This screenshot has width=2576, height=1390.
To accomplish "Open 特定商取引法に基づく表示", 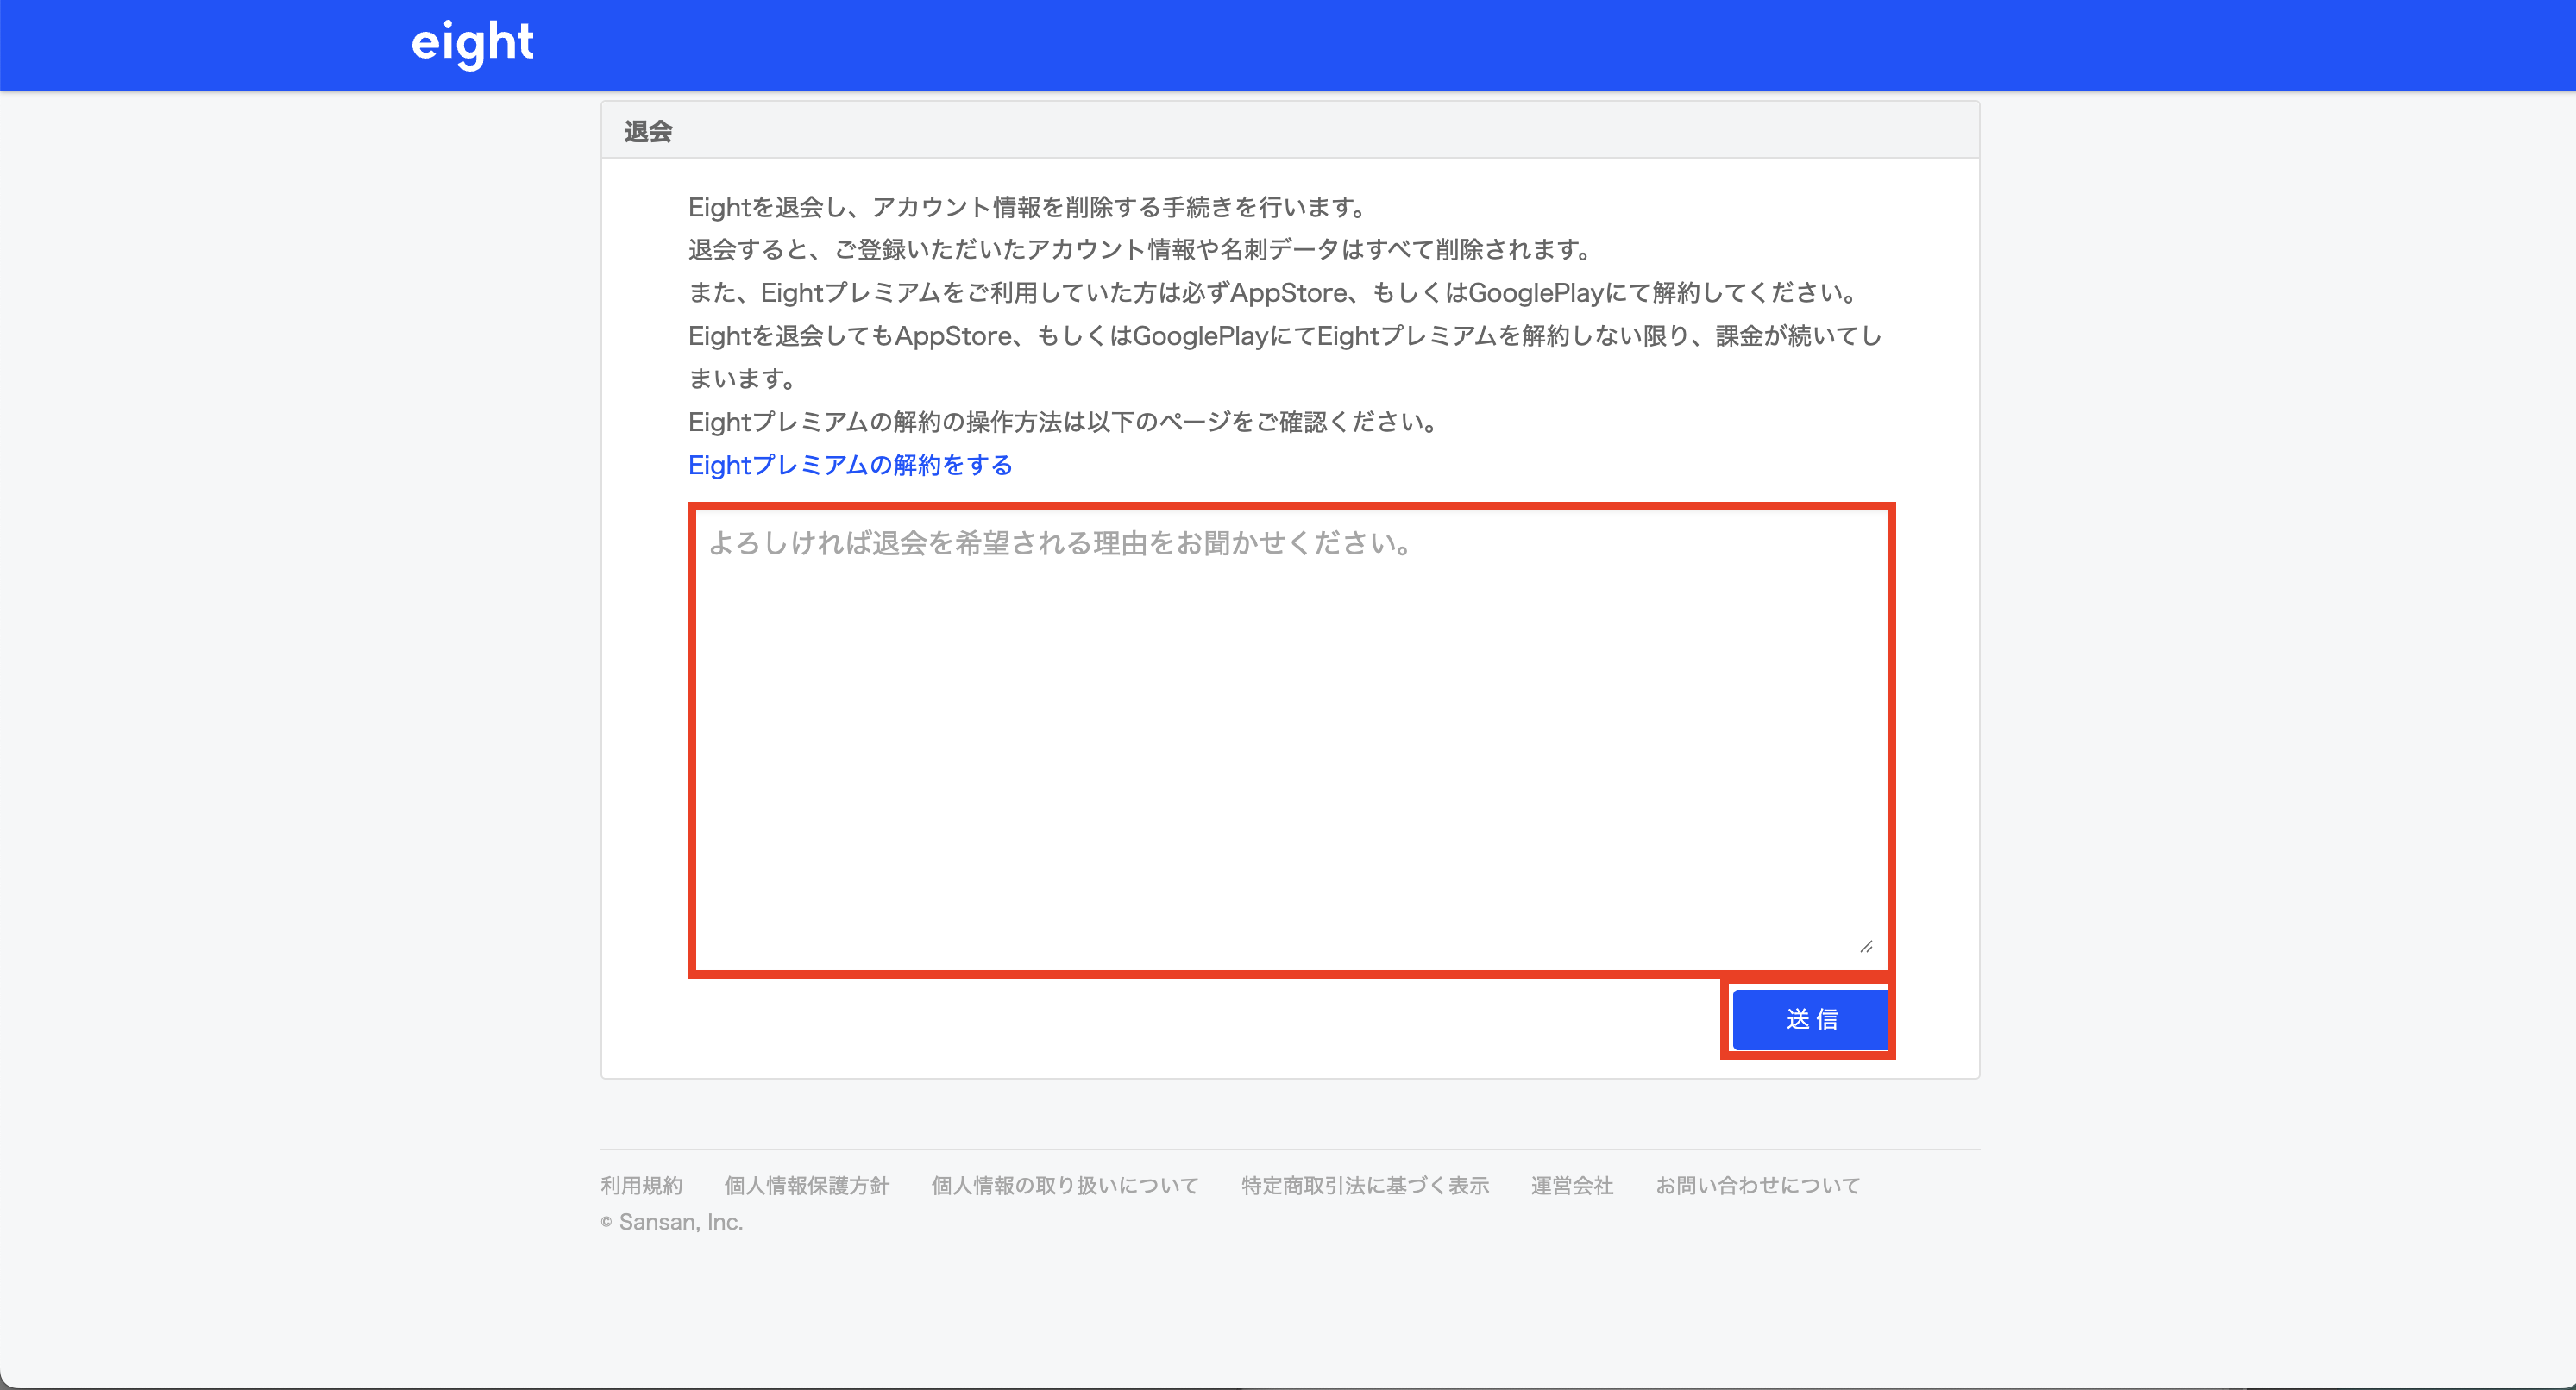I will (1364, 1185).
